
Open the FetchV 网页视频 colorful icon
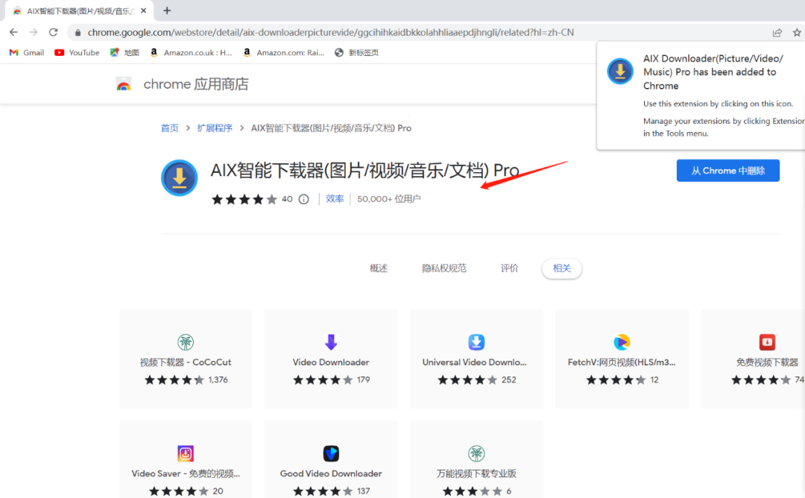[621, 341]
